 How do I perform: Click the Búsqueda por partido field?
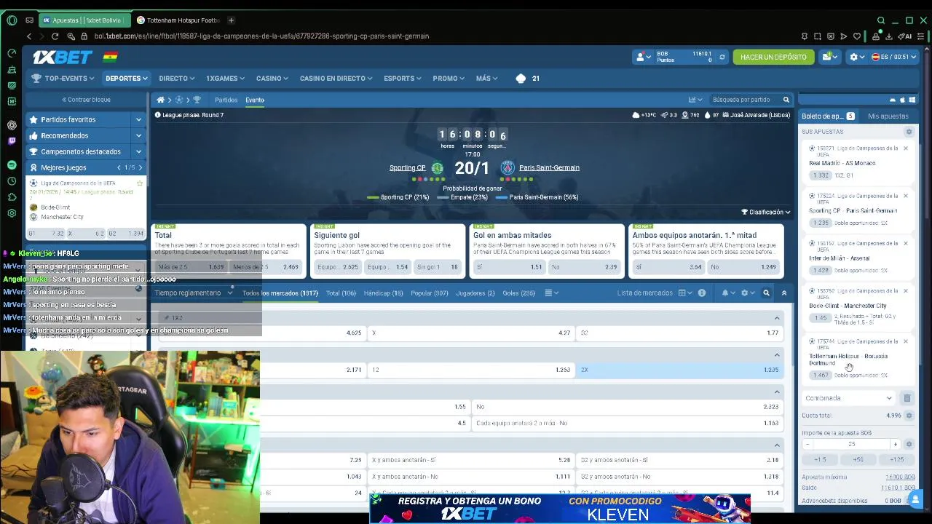[x=741, y=100]
